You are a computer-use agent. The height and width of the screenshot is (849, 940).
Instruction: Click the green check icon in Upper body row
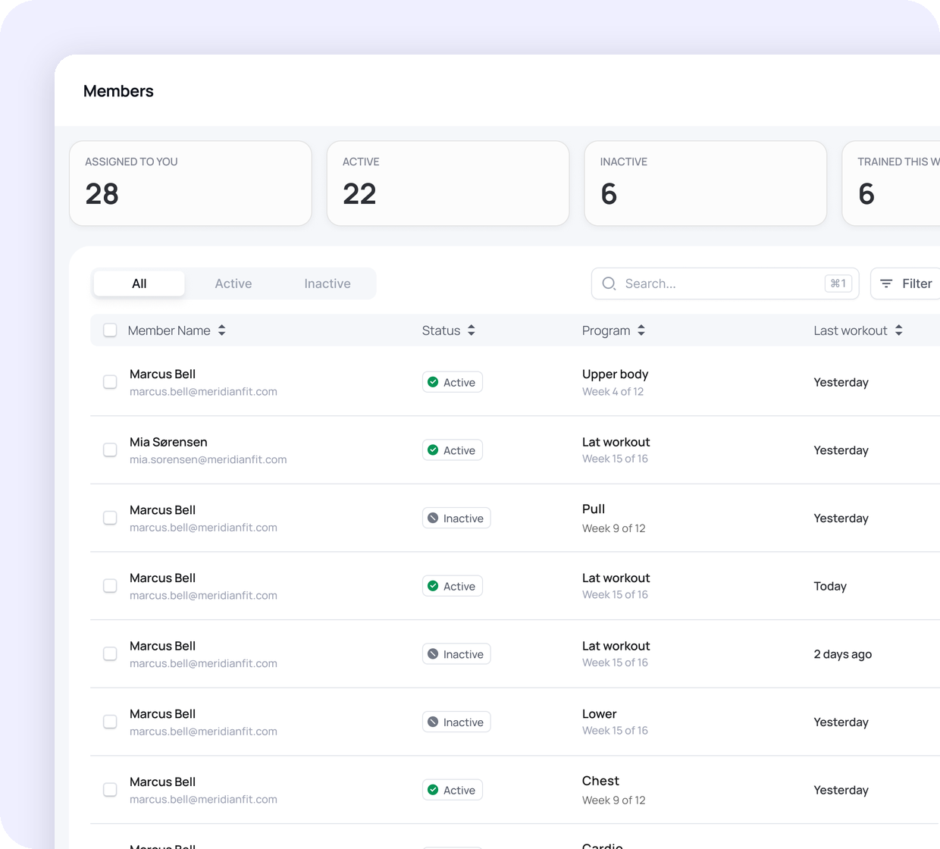pos(433,382)
